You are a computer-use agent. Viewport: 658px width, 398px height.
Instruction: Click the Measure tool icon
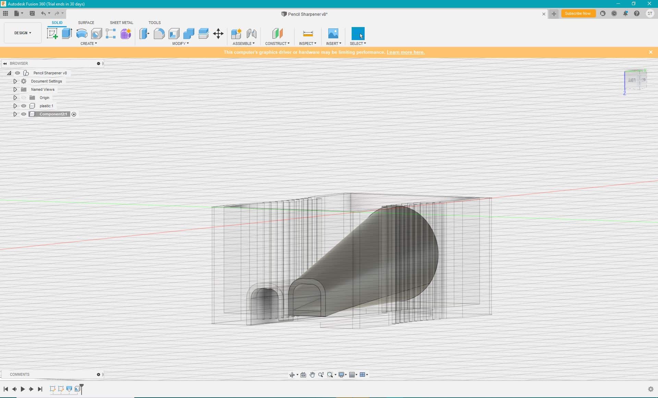point(308,34)
